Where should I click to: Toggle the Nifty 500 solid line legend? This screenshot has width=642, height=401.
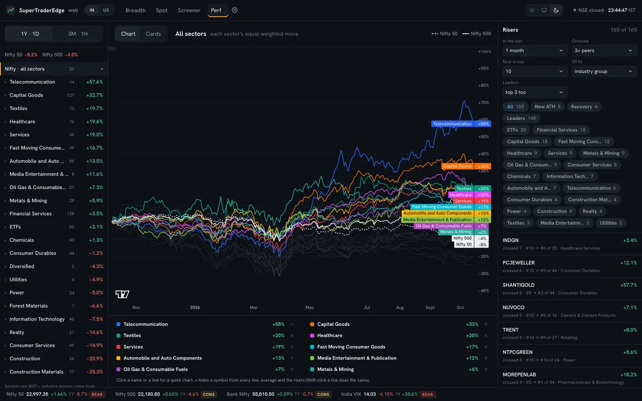click(476, 34)
